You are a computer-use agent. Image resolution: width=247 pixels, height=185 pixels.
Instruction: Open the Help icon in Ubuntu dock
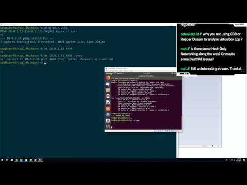coord(108,115)
